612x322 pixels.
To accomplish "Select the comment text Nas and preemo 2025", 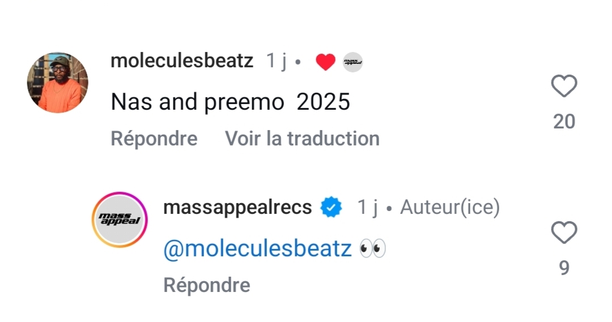I will click(x=230, y=102).
